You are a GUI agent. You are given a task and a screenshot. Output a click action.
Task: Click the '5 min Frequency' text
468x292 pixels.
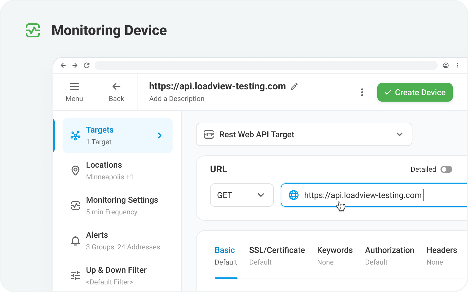click(112, 212)
